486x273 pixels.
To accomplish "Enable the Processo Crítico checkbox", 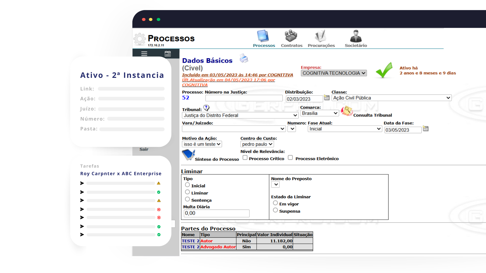I will coord(245,158).
